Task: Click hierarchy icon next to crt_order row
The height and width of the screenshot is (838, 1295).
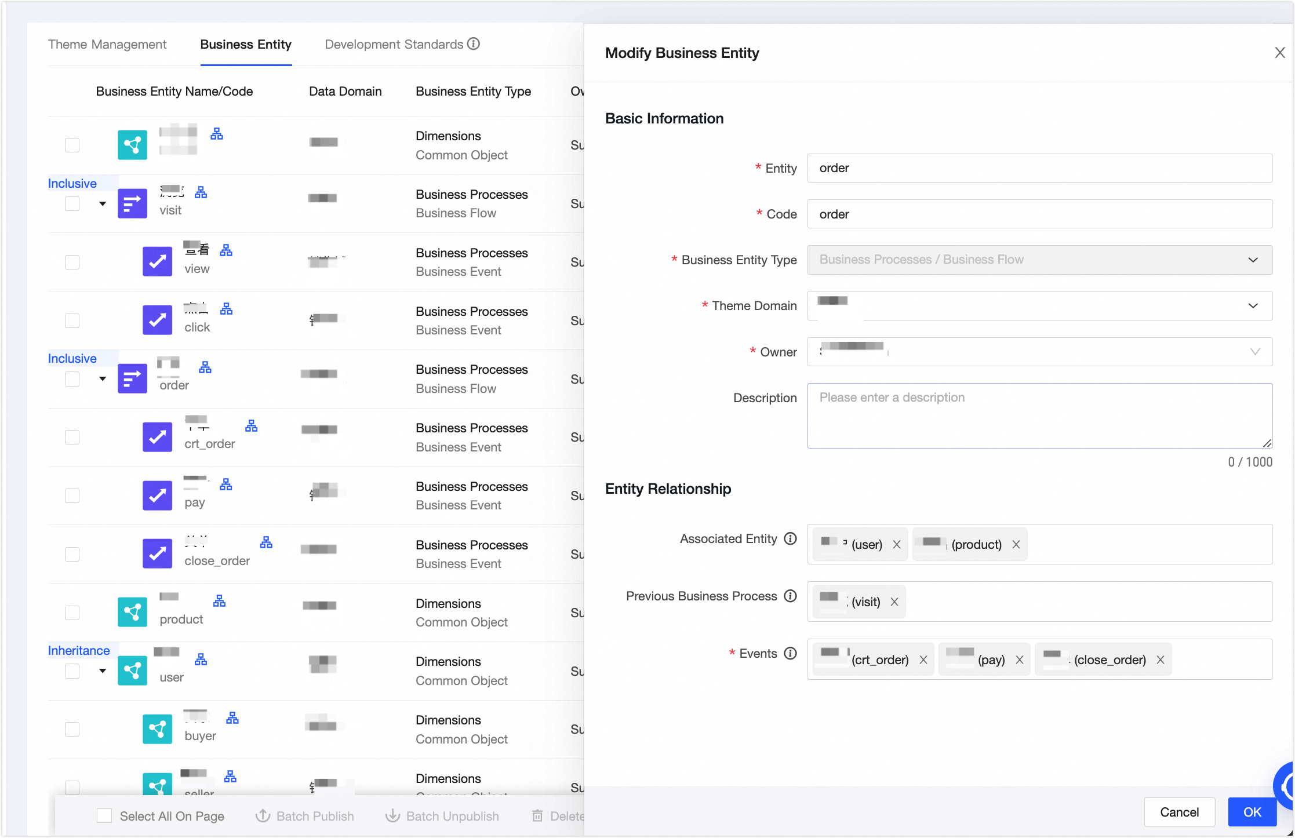Action: tap(251, 426)
